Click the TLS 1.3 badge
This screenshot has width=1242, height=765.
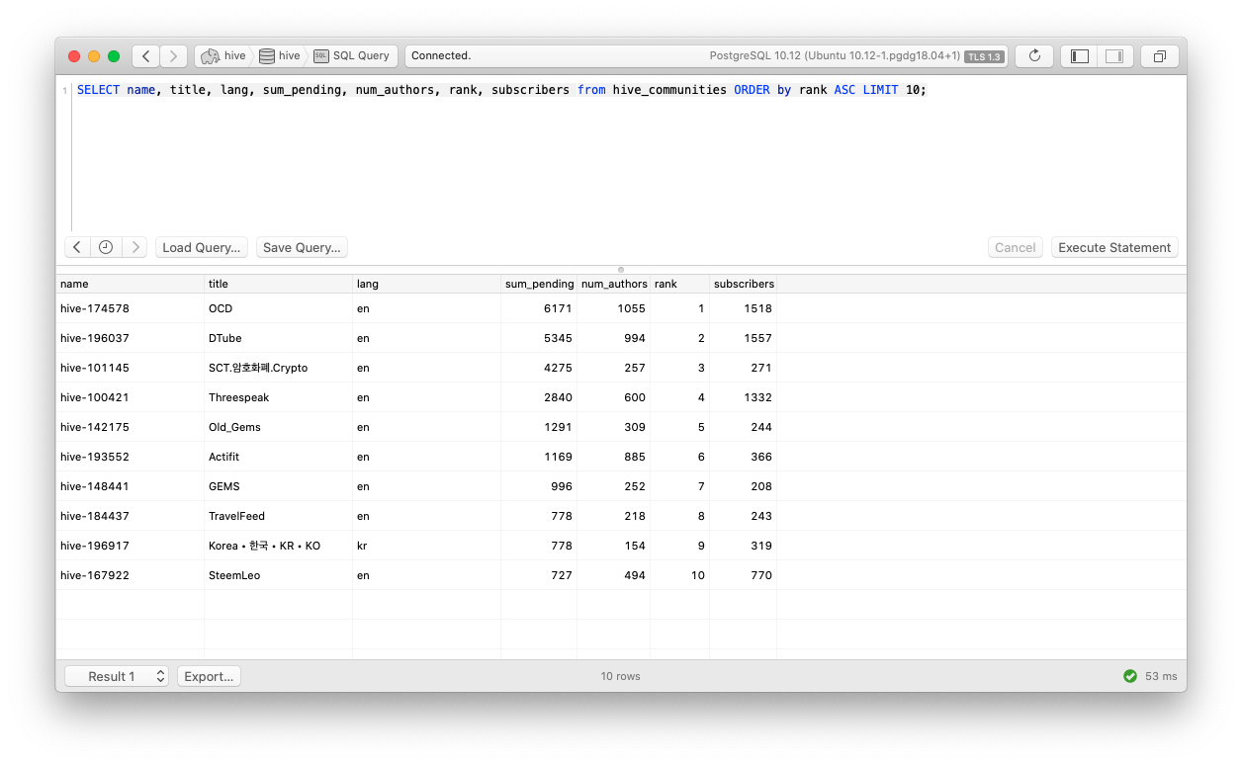click(x=984, y=56)
